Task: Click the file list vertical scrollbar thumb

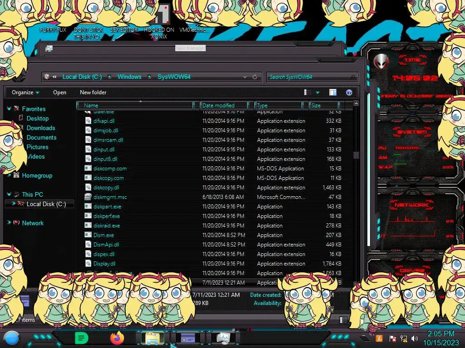Action: [x=356, y=155]
